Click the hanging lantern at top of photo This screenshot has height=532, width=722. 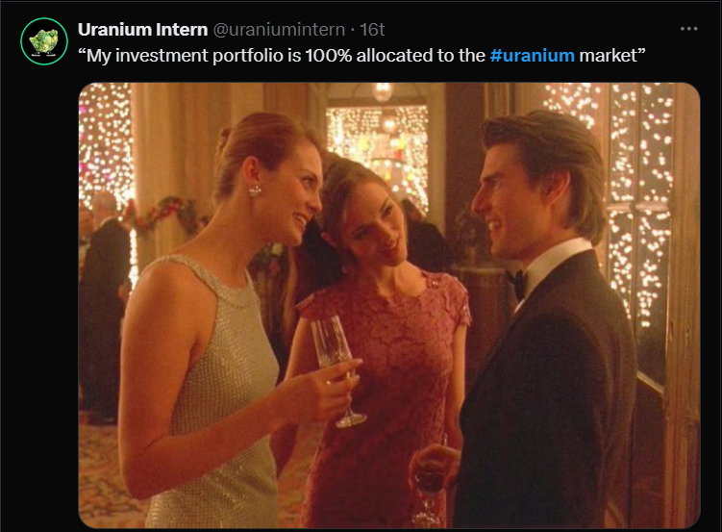point(383,91)
